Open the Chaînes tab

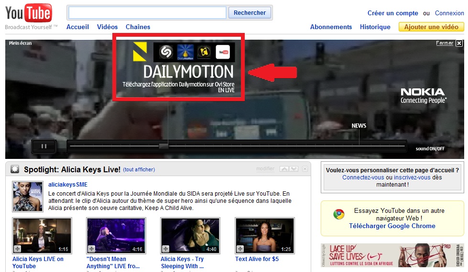click(138, 27)
